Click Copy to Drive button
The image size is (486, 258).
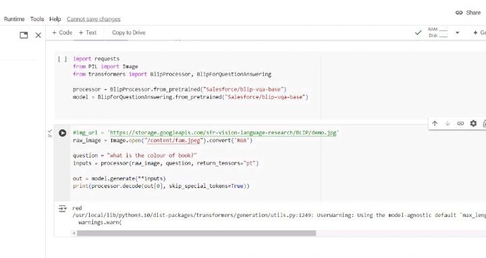pyautogui.click(x=129, y=32)
